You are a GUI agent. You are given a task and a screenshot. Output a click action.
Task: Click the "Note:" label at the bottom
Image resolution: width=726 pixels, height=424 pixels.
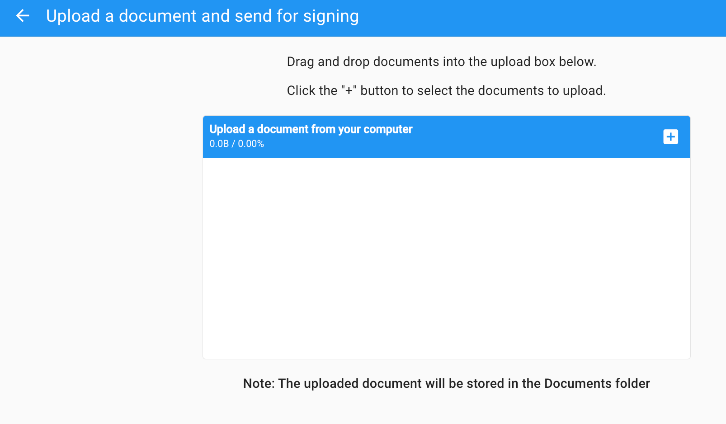[259, 383]
